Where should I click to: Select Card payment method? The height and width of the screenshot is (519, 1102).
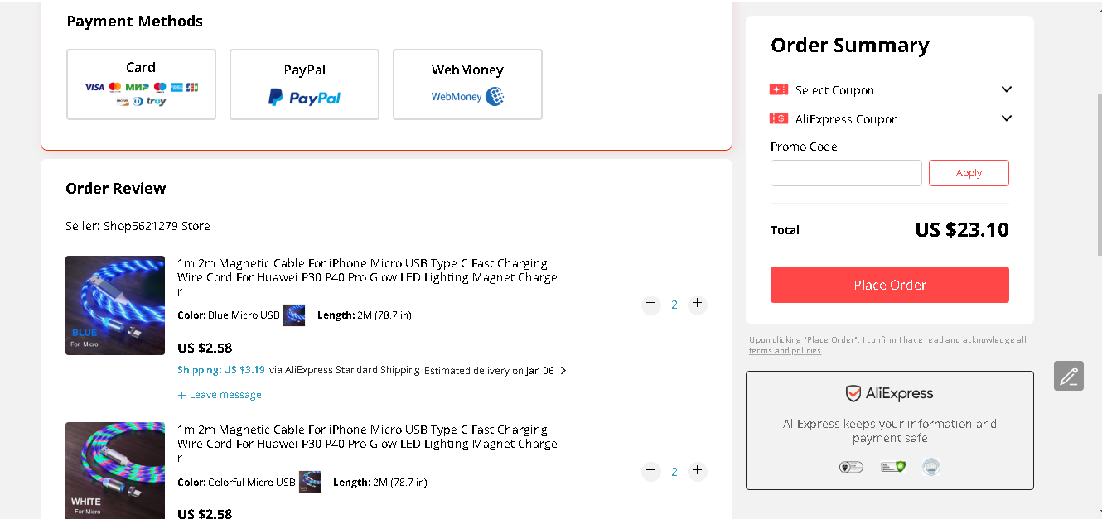pyautogui.click(x=141, y=84)
